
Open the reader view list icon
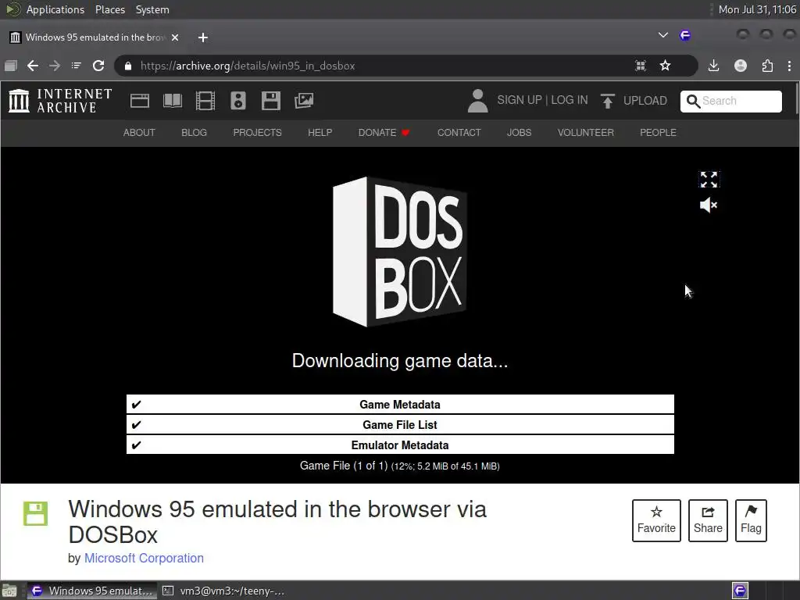click(76, 66)
